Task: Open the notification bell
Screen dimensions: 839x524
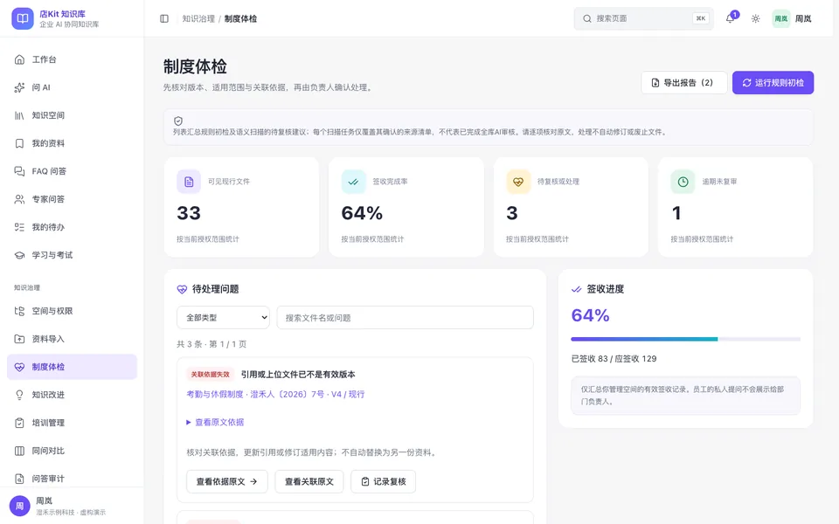Action: tap(731, 18)
